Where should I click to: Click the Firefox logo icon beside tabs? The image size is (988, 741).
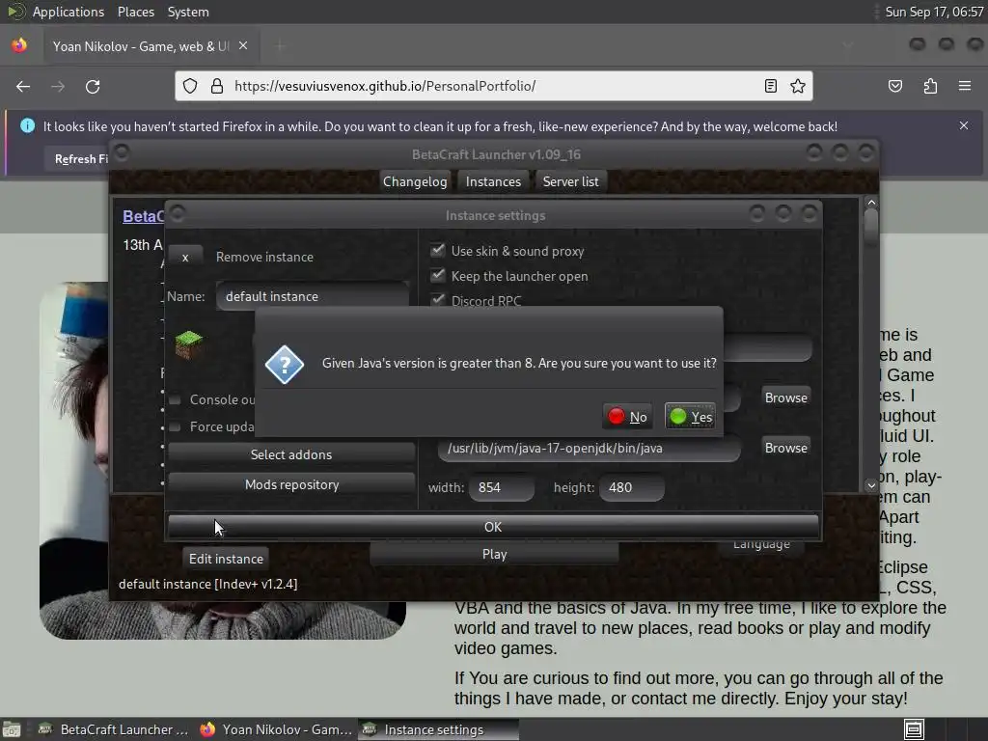tap(19, 45)
